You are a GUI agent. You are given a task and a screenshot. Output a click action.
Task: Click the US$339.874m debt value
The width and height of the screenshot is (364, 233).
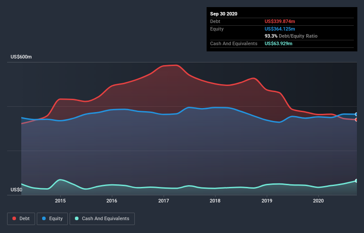click(280, 21)
